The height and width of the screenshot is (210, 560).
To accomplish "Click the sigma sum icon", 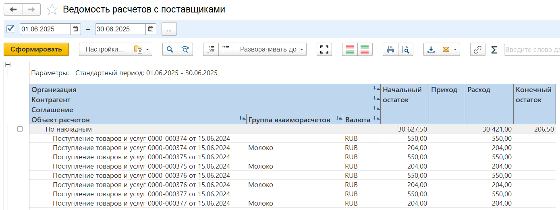I will tap(494, 49).
